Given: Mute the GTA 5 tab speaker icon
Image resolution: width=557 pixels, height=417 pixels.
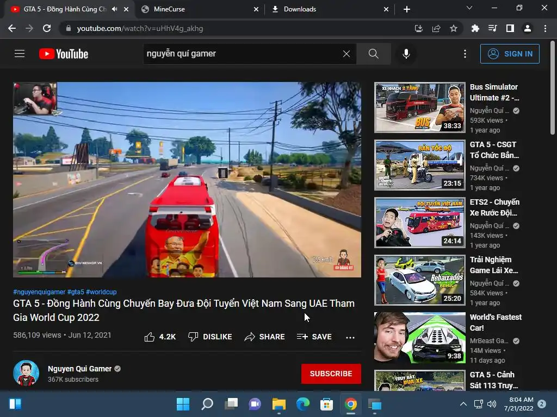Looking at the screenshot, I should point(114,9).
